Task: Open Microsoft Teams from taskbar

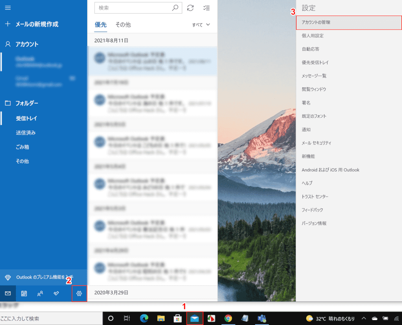Action: (262, 318)
